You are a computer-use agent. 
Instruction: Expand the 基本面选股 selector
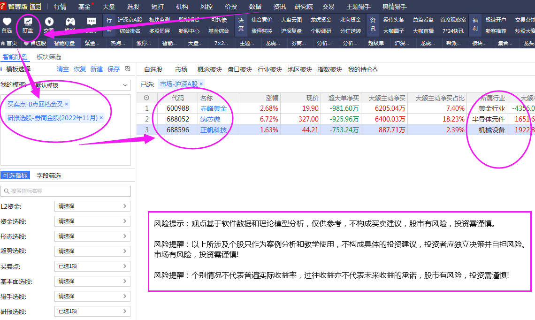click(92, 281)
